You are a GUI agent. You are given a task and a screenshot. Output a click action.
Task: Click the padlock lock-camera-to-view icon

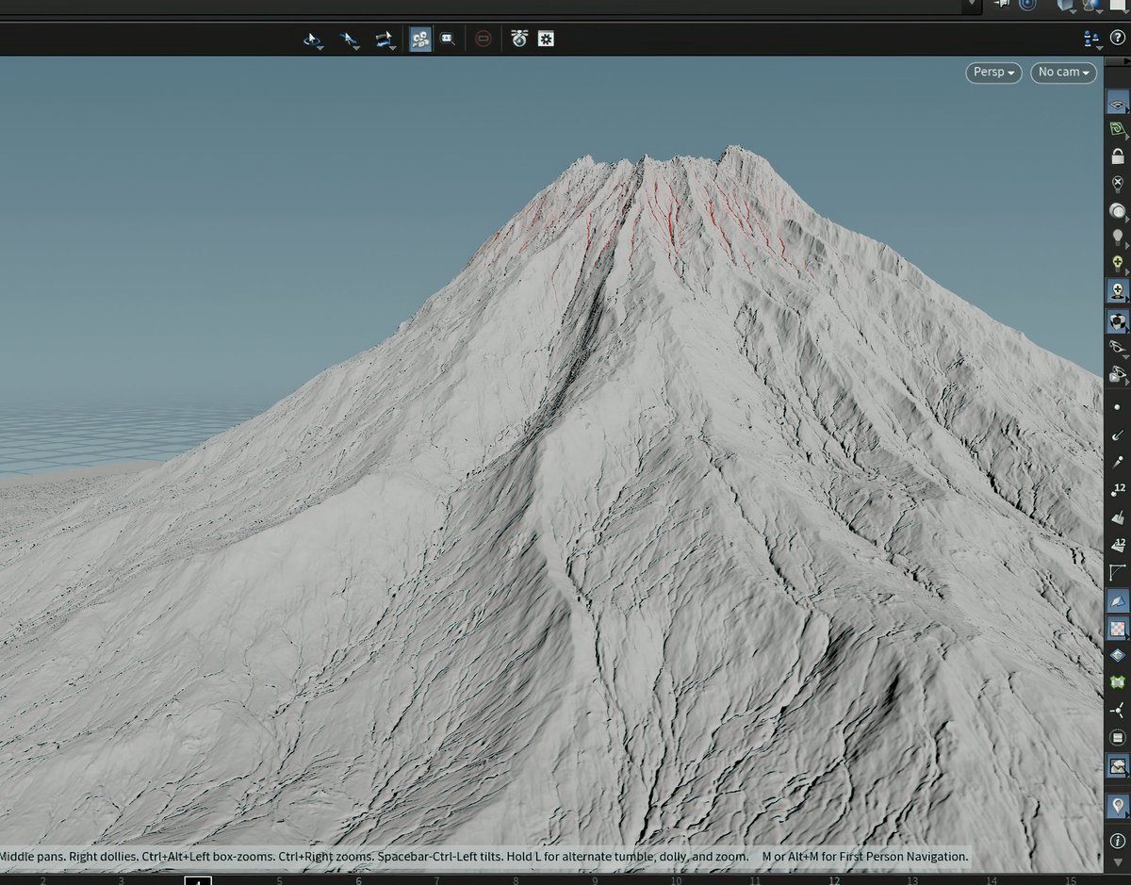click(x=1117, y=156)
